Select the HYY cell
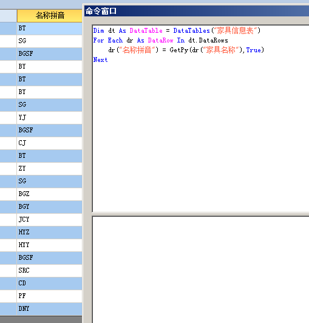309x323 pixels. pyautogui.click(x=50, y=245)
